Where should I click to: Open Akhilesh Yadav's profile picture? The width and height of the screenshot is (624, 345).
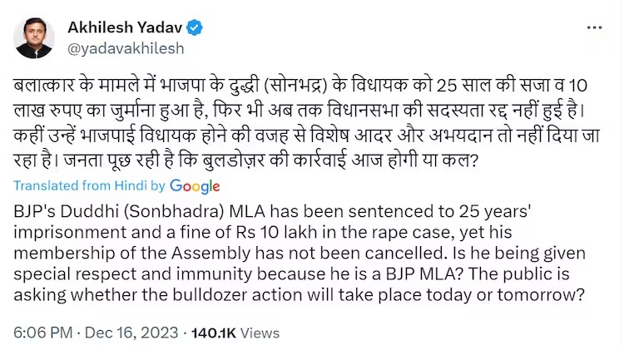[x=34, y=38]
